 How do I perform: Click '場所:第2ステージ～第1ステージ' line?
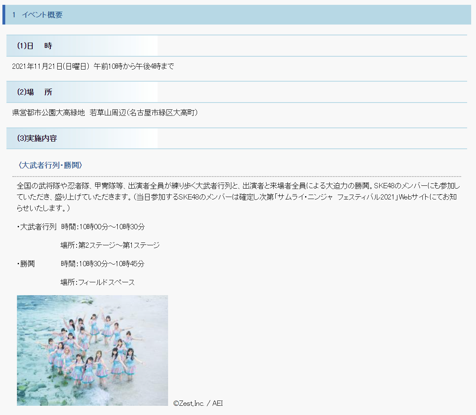pyautogui.click(x=110, y=245)
